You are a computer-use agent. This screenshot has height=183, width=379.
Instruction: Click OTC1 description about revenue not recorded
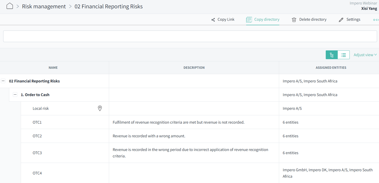(x=178, y=122)
